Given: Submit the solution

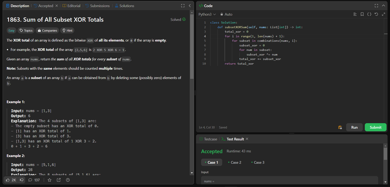Looking at the screenshot, I should 375,127.
